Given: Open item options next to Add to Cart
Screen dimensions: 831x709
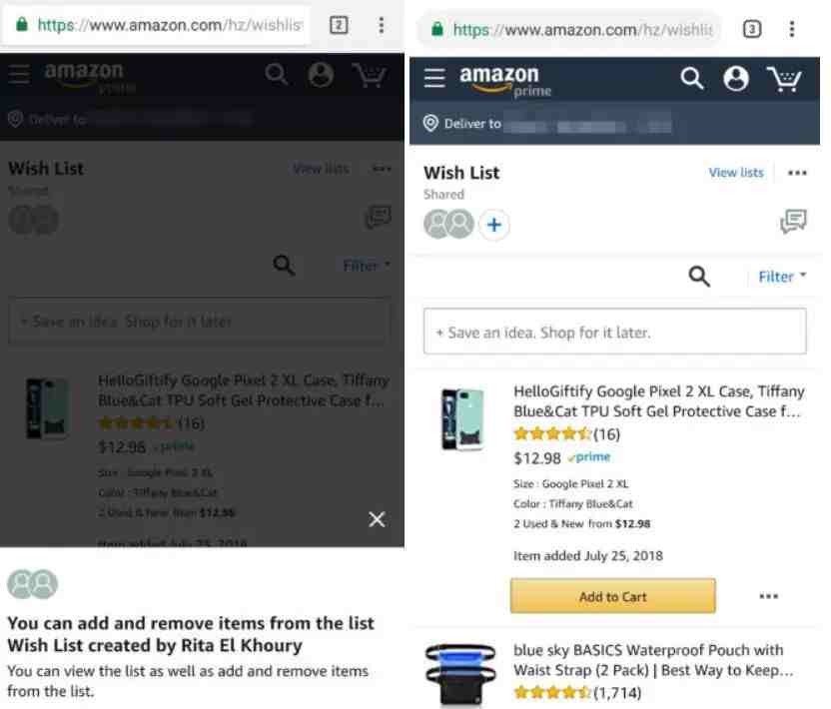Looking at the screenshot, I should [x=768, y=596].
